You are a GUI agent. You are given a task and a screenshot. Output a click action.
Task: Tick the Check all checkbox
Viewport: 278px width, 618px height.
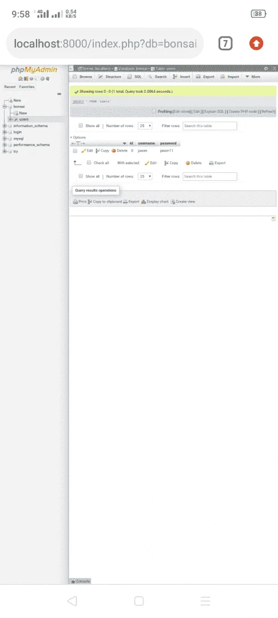[x=89, y=163]
